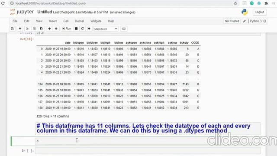Open the File menu
Viewport: 277px width, 156px height.
click(x=15, y=21)
